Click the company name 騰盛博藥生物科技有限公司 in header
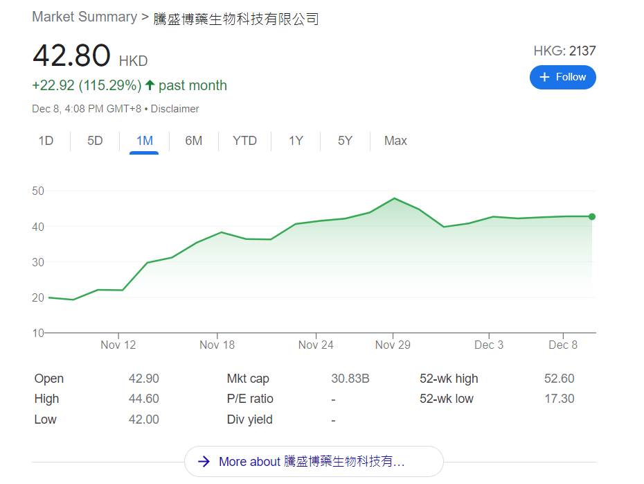Viewport: 644px width, 484px height. [236, 19]
